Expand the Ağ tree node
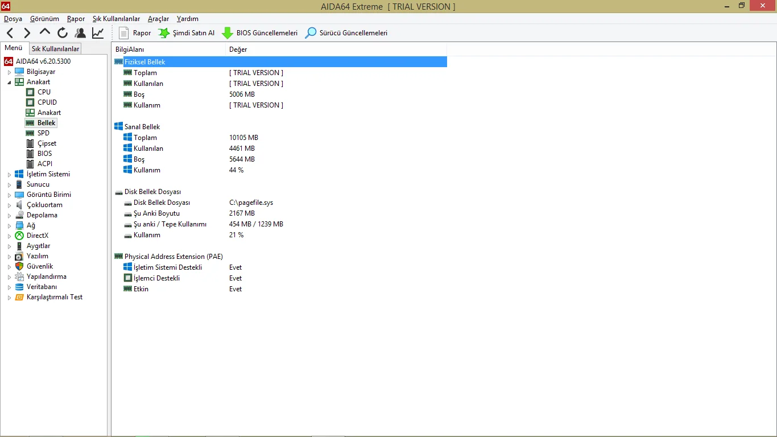The width and height of the screenshot is (777, 437). (x=9, y=226)
